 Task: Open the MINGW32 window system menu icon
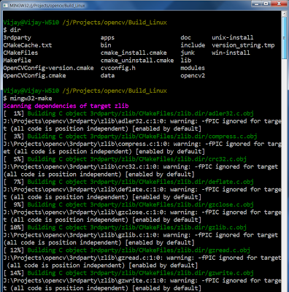click(x=5, y=5)
